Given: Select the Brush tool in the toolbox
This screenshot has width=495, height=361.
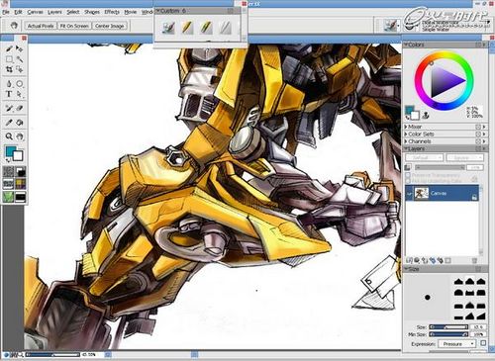Looking at the screenshot, I should click(x=9, y=48).
